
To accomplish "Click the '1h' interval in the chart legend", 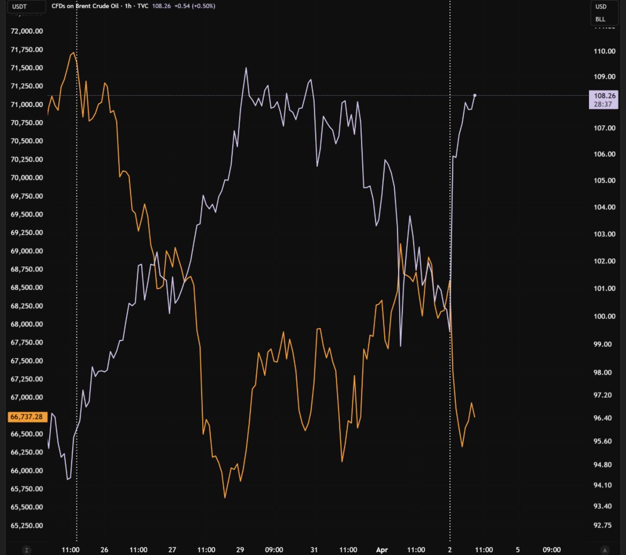I will [128, 6].
